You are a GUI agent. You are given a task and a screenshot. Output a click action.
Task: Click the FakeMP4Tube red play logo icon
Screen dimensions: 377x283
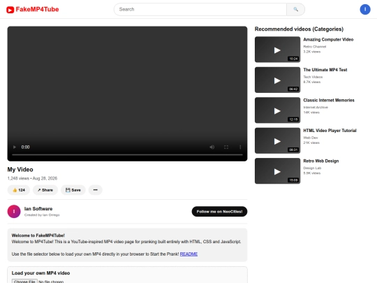coord(10,10)
